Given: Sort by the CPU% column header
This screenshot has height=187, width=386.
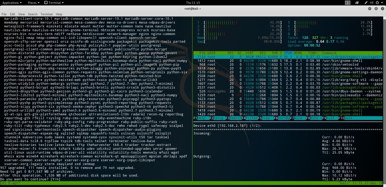Looking at the screenshot, I should tap(288, 53).
